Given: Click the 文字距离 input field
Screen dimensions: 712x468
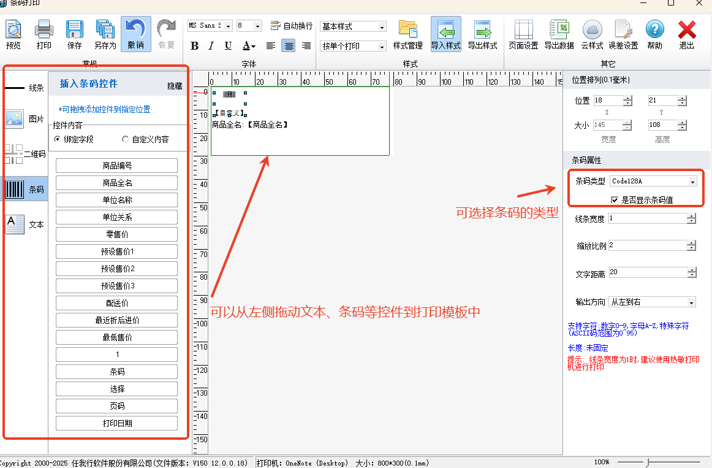Looking at the screenshot, I should coord(647,272).
